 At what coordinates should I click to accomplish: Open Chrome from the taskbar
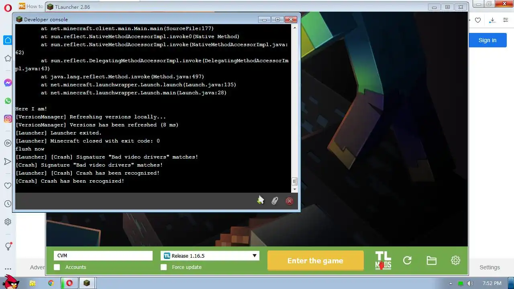(51, 283)
